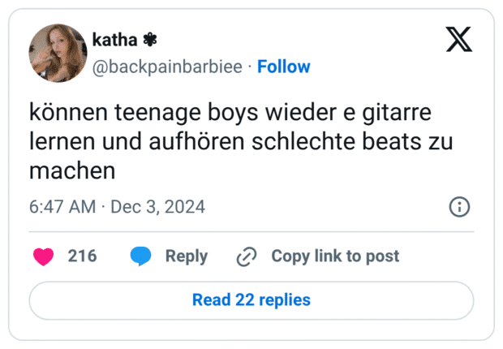Select Copy link to post text
This screenshot has height=349, width=503.
pyautogui.click(x=335, y=256)
